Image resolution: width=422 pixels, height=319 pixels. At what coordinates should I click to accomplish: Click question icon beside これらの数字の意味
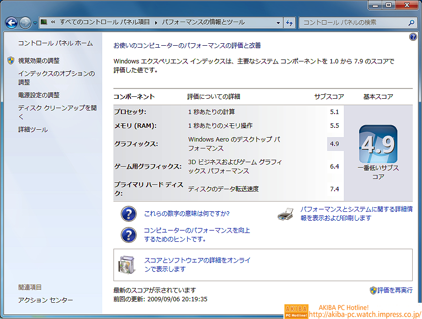click(x=129, y=214)
